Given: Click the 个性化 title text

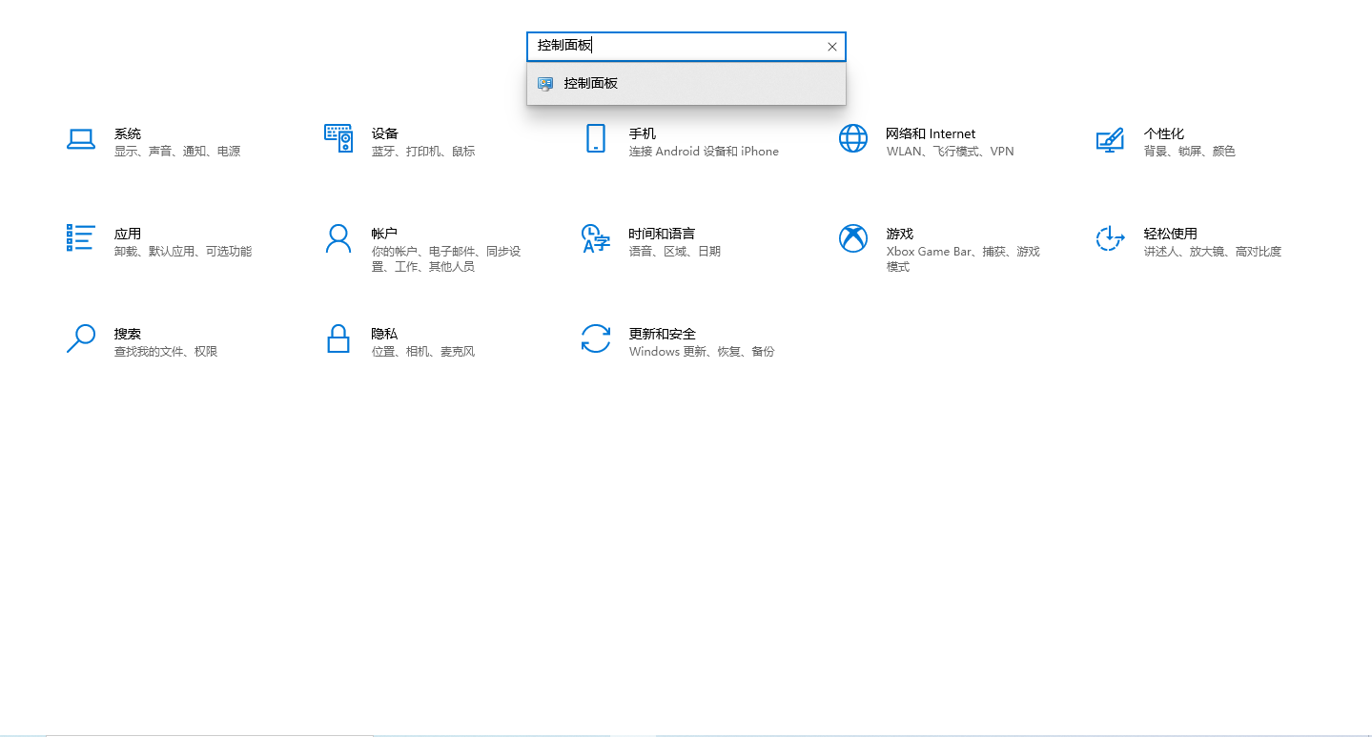Looking at the screenshot, I should (x=1163, y=133).
